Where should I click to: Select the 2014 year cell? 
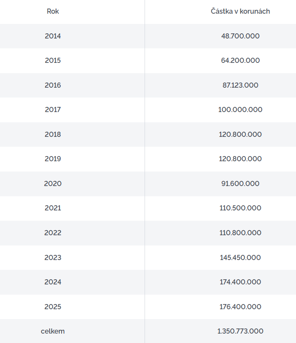53,36
